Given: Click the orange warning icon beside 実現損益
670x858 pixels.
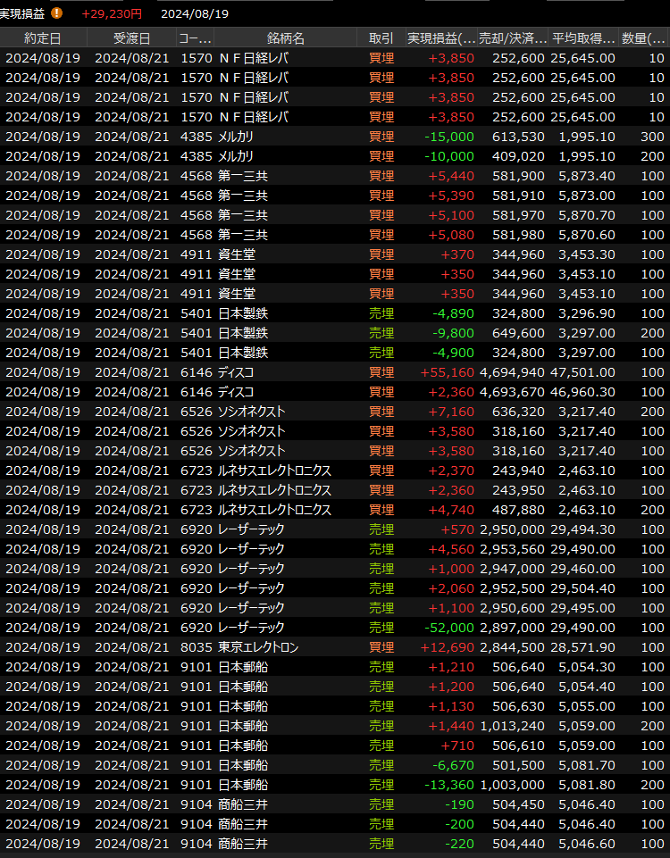Looking at the screenshot, I should click(57, 13).
